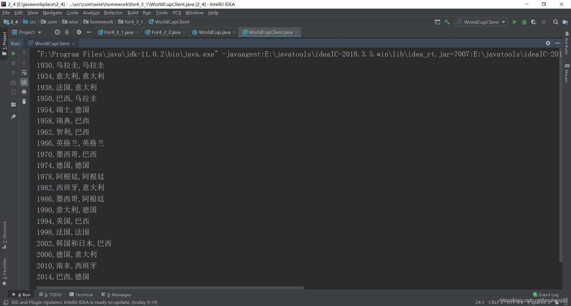The width and height of the screenshot is (571, 306).
Task: Click the horizontal console scrollbar
Action: click(x=170, y=288)
